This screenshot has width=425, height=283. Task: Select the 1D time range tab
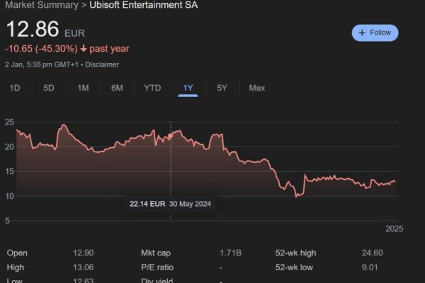15,88
